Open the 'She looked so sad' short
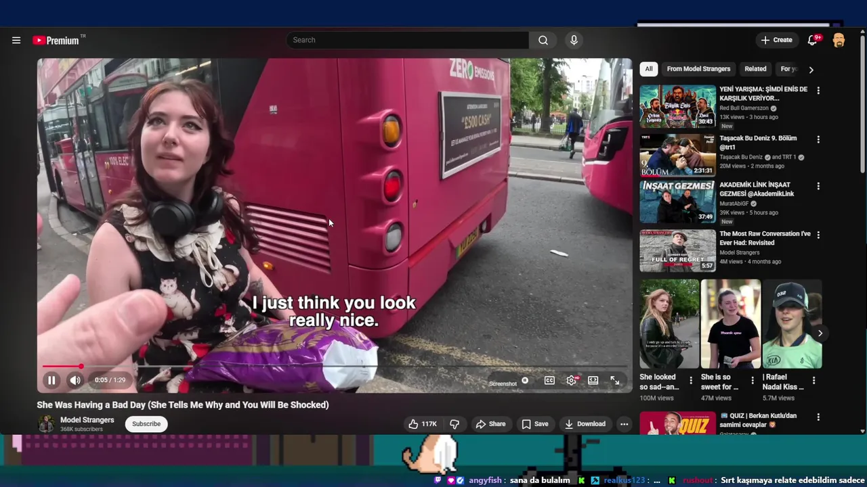 [669, 324]
